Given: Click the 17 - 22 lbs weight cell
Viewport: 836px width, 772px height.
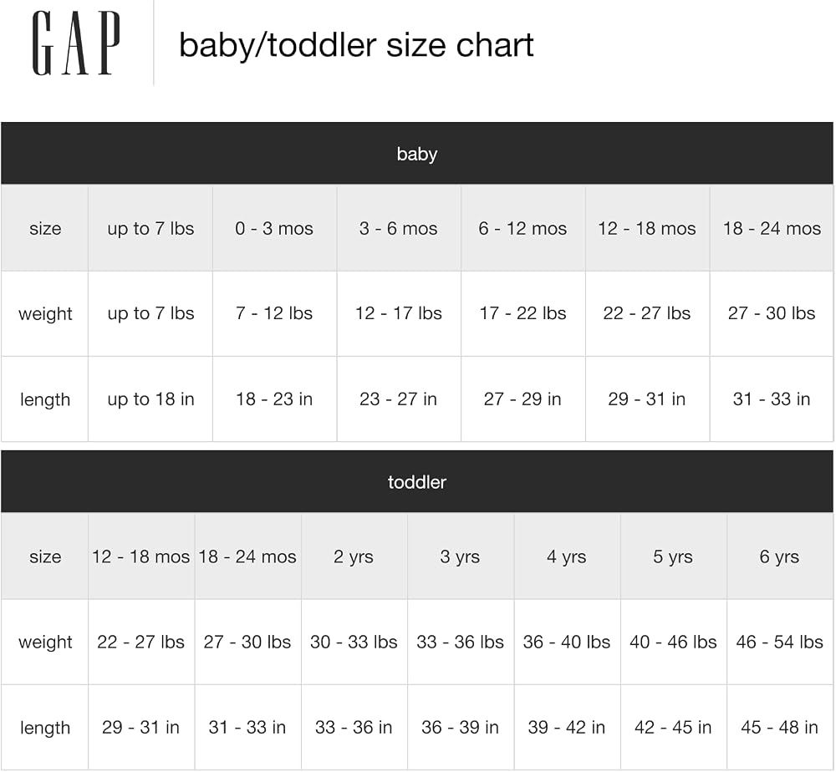Looking at the screenshot, I should point(523,313).
